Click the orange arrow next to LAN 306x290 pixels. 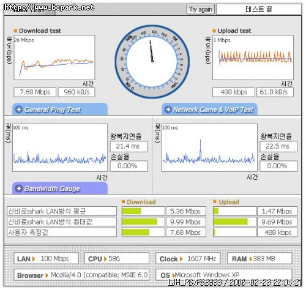(34, 259)
